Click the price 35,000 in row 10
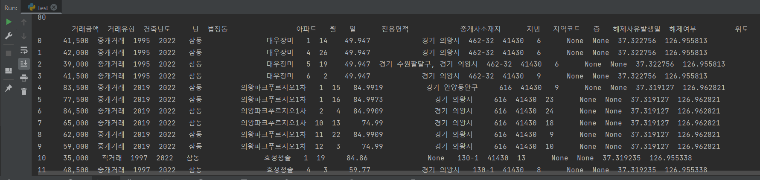This screenshot has width=760, height=180. tap(76, 158)
